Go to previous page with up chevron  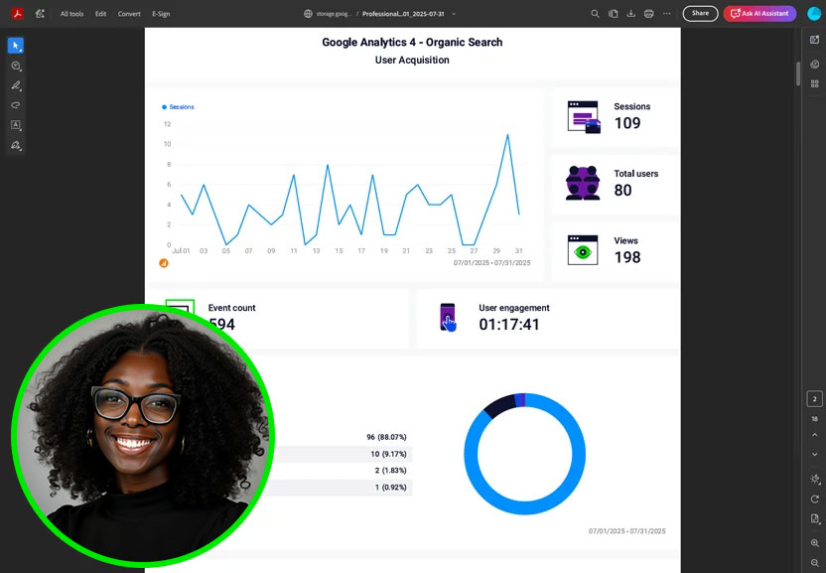coord(814,435)
